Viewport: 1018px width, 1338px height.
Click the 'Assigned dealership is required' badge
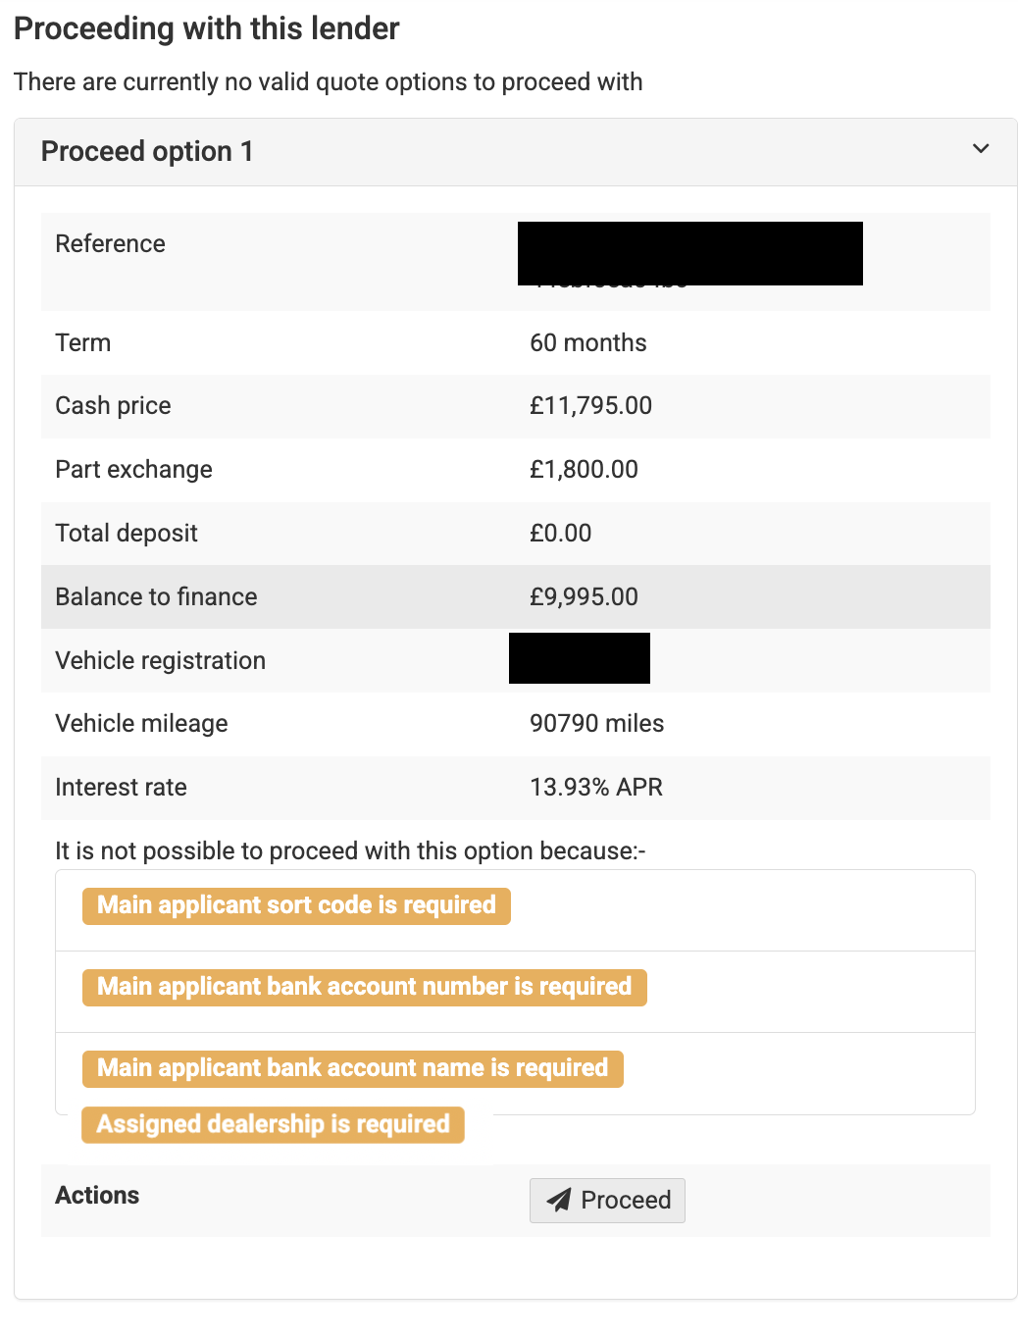[273, 1125]
